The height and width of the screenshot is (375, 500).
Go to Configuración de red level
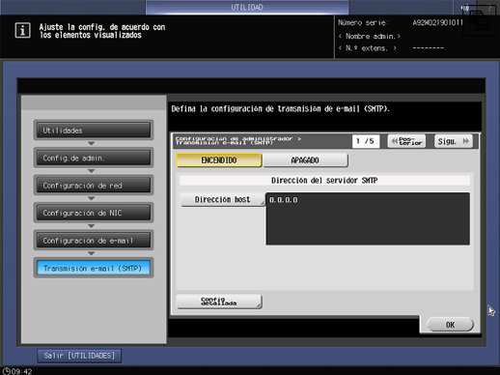tap(94, 186)
